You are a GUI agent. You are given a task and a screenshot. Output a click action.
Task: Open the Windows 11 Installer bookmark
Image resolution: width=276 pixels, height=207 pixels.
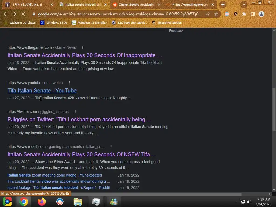[89, 23]
